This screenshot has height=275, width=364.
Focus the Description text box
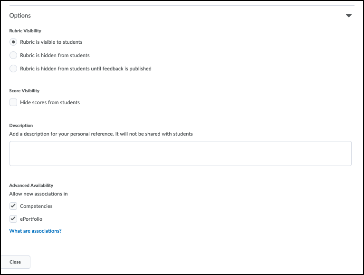click(181, 153)
